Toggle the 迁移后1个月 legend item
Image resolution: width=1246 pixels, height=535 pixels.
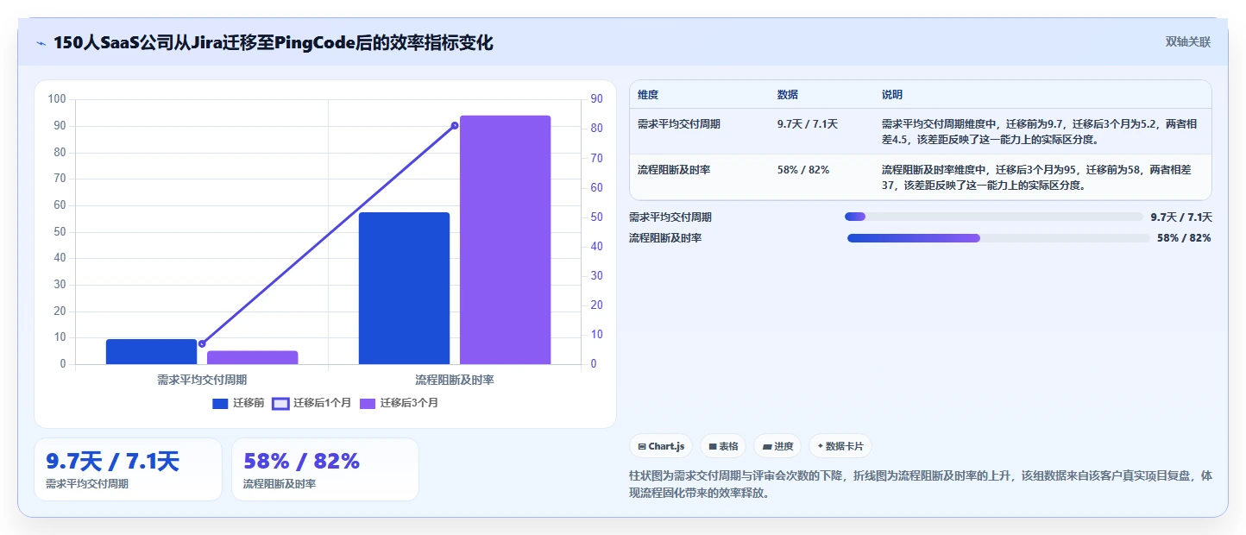311,403
